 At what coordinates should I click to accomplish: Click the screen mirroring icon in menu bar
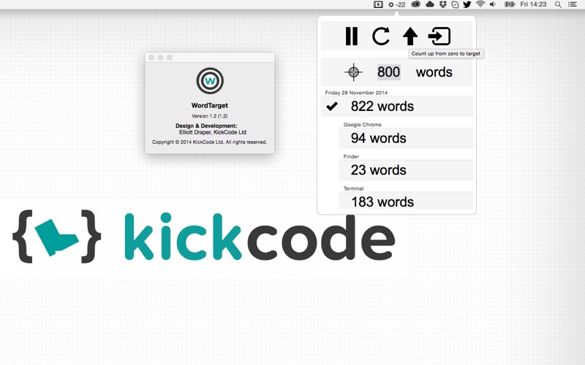[378, 4]
